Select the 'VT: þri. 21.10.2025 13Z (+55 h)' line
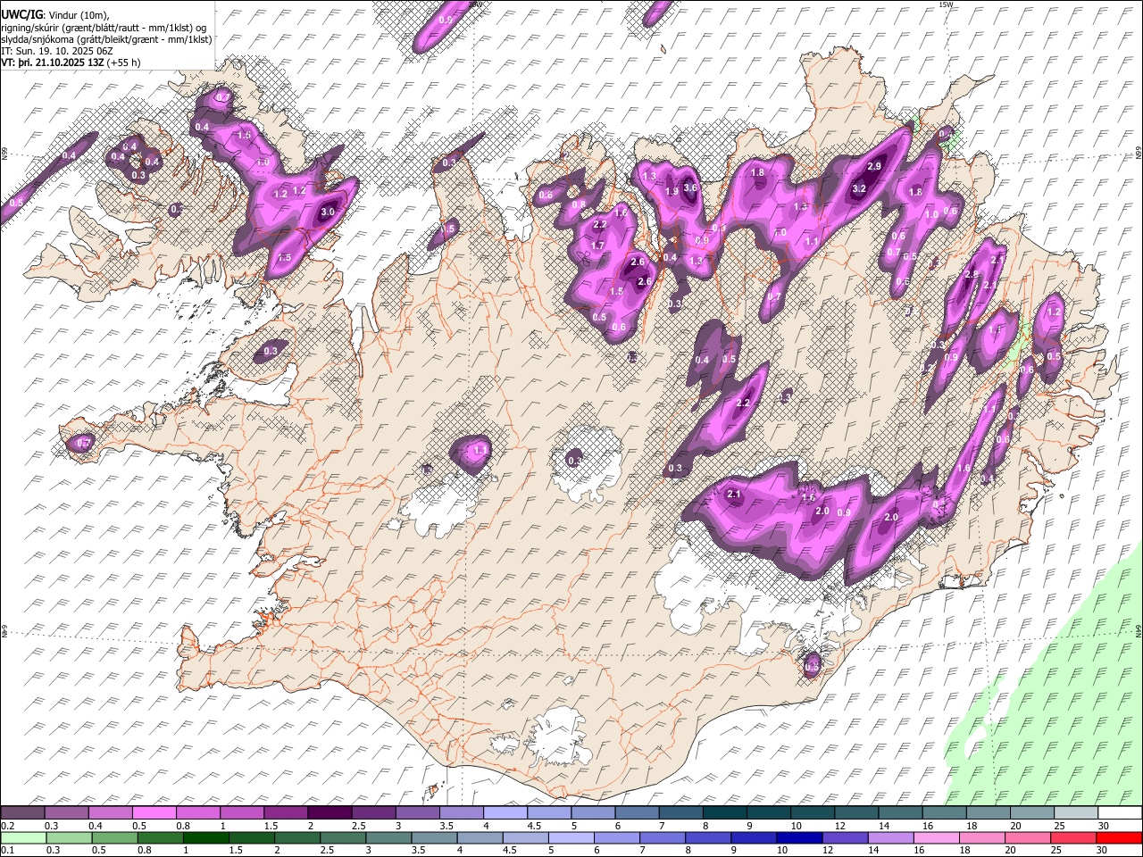The height and width of the screenshot is (857, 1143). 71,62
